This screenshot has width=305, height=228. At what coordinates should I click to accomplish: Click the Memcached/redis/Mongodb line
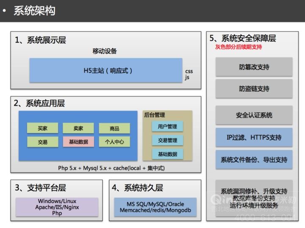[x=155, y=210]
